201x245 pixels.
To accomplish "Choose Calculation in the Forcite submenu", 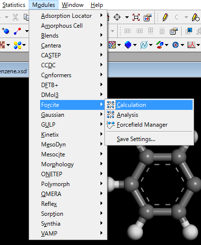I will 149,105.
